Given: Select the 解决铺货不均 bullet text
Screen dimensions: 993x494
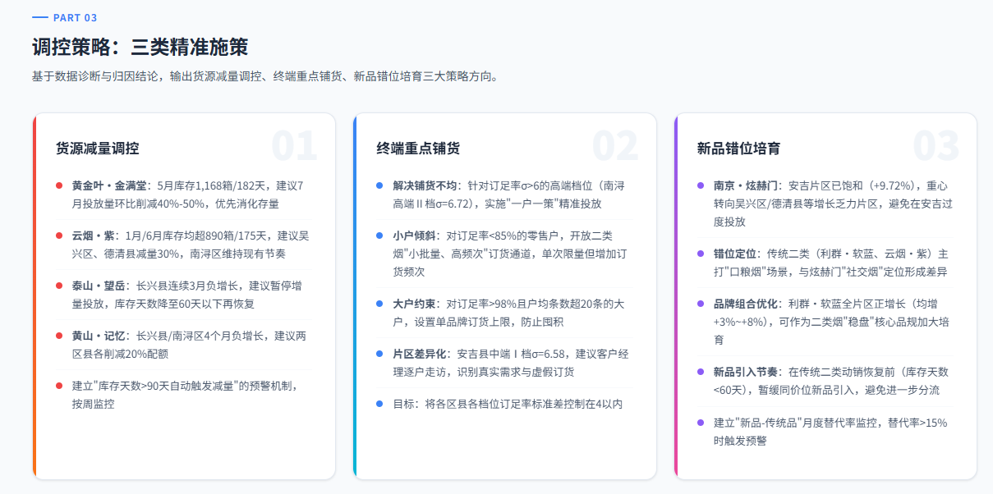Looking at the screenshot, I should pyautogui.click(x=509, y=194).
